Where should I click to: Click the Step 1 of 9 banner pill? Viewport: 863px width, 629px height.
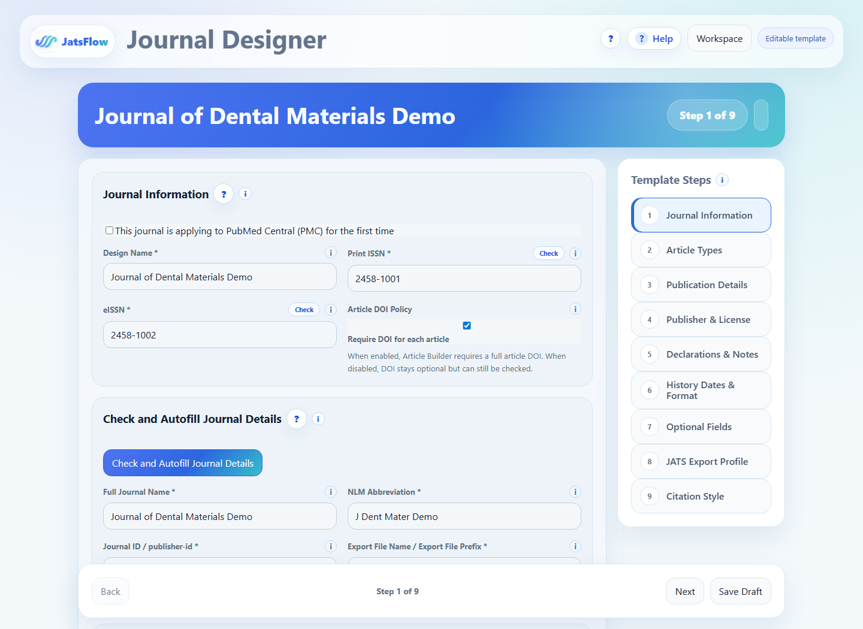click(707, 115)
